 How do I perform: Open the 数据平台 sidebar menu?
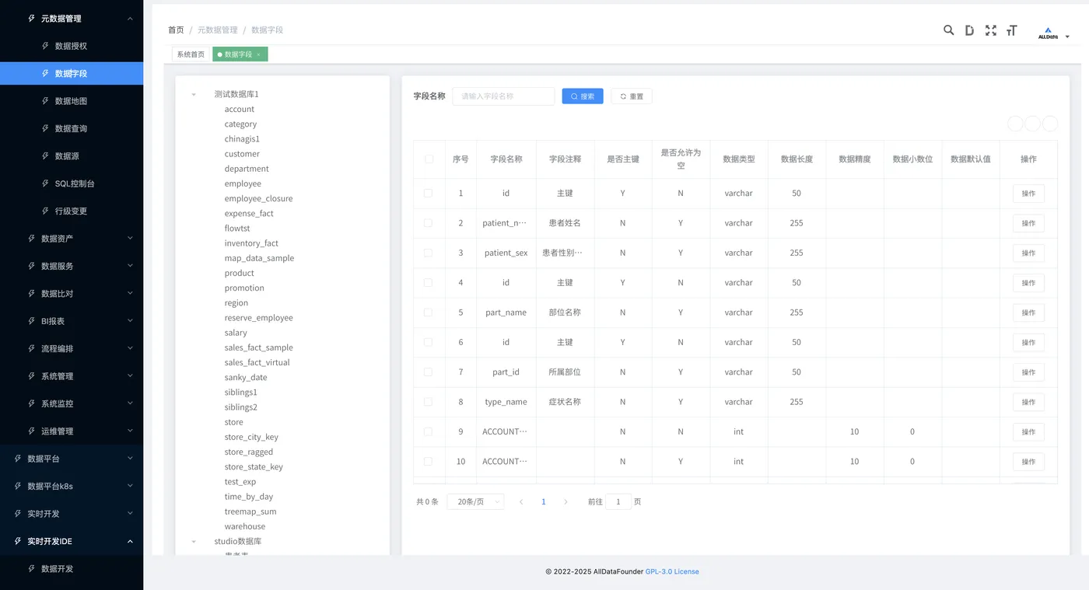click(72, 459)
